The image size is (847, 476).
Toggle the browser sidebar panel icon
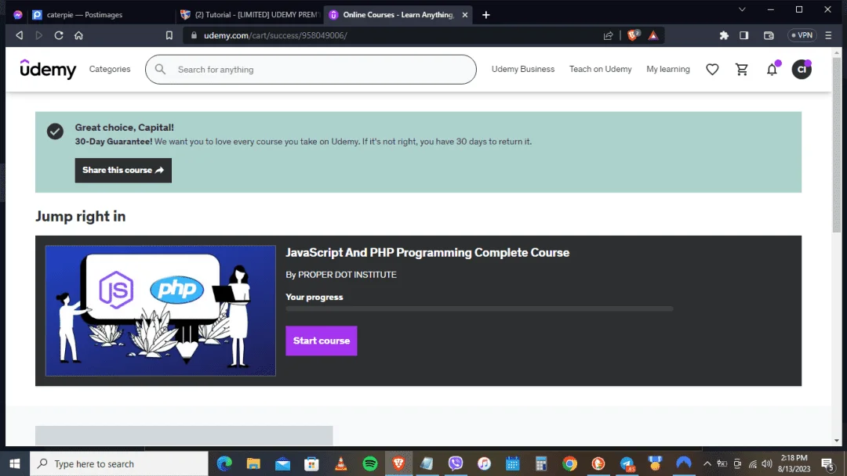[x=743, y=35]
